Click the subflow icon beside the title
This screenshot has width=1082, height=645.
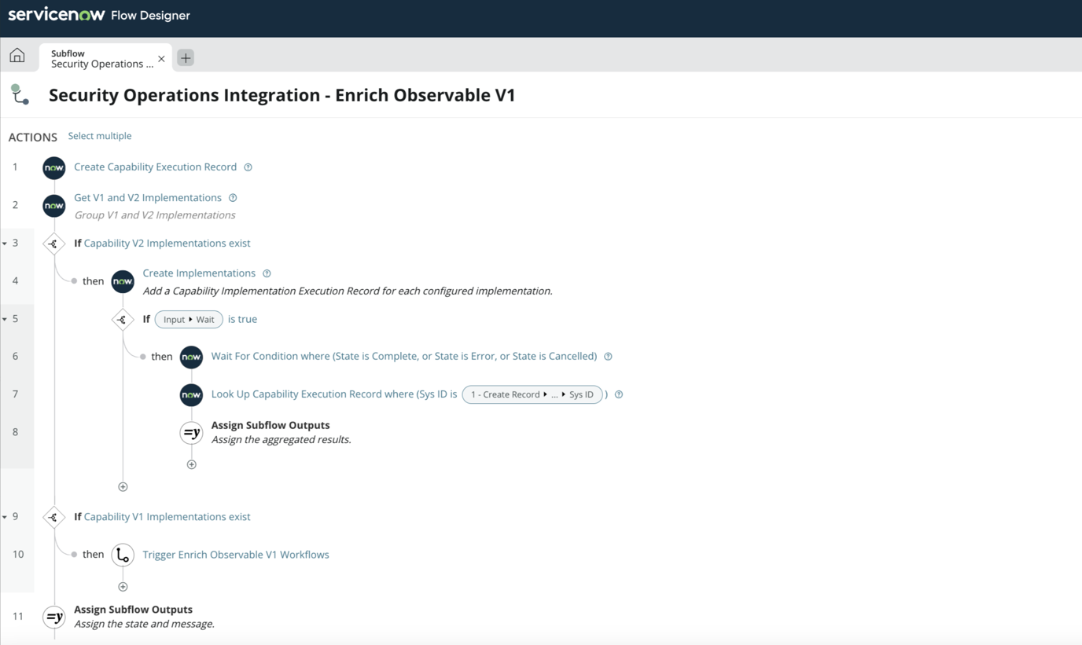[20, 95]
